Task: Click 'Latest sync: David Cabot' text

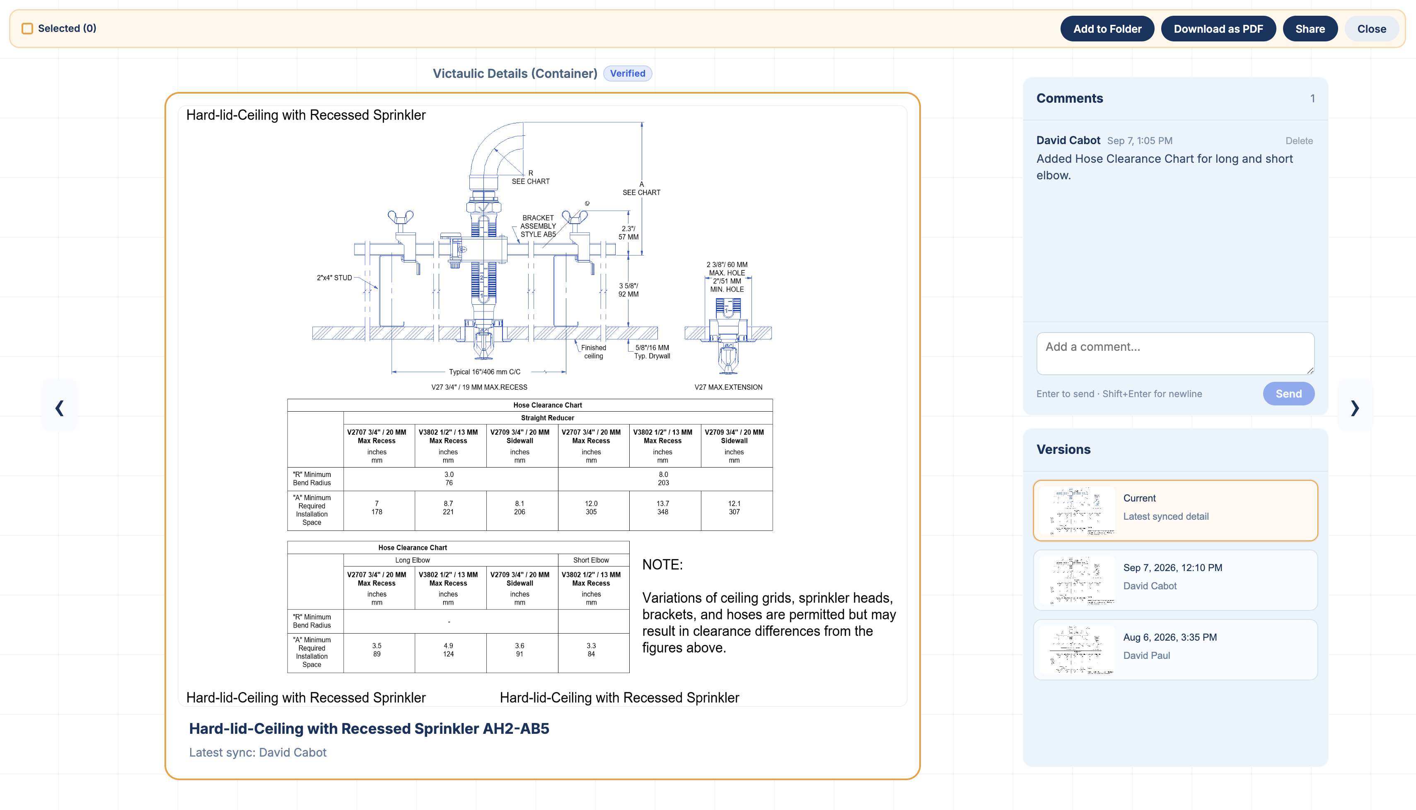Action: click(258, 753)
